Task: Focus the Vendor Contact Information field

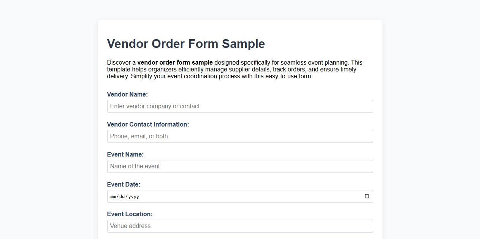Action: pos(239,136)
